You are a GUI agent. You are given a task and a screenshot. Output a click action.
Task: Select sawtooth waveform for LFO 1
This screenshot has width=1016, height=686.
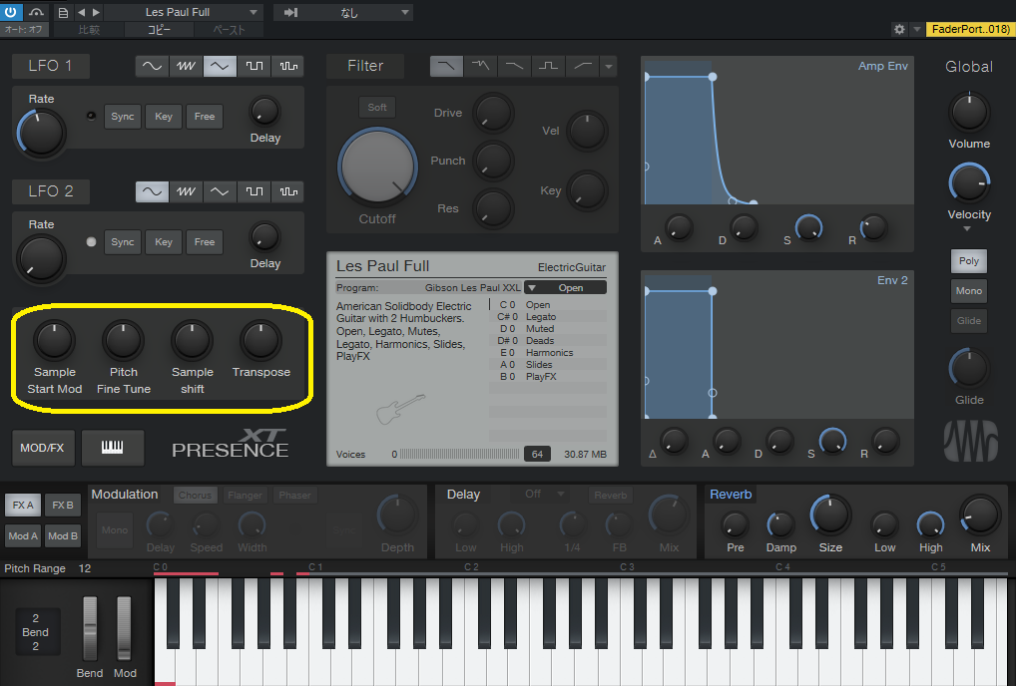186,66
